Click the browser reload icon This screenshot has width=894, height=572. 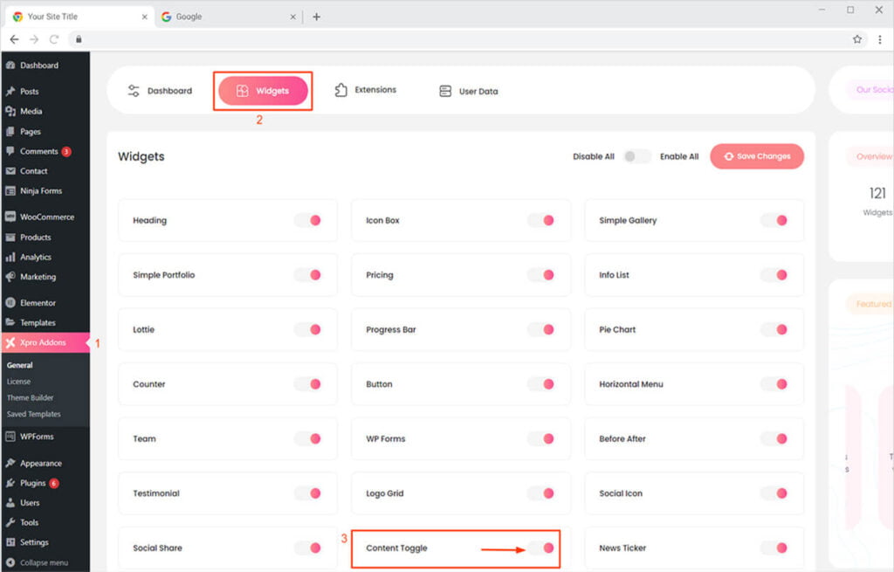point(54,39)
